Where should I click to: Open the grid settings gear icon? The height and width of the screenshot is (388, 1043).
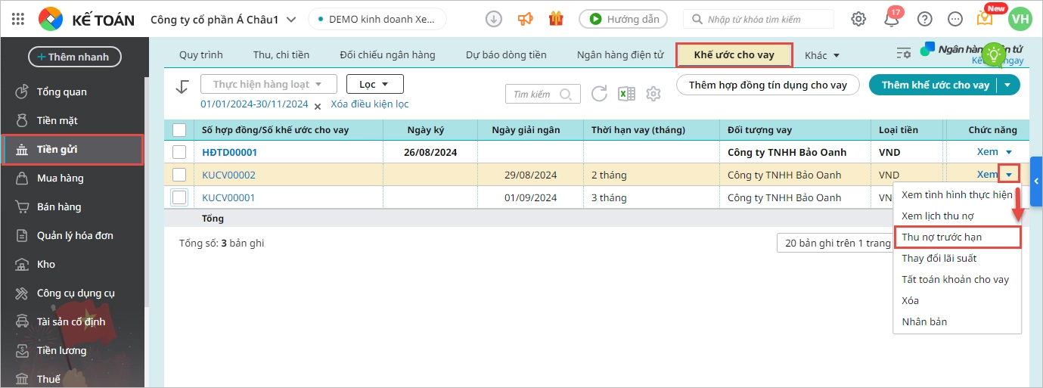point(653,94)
